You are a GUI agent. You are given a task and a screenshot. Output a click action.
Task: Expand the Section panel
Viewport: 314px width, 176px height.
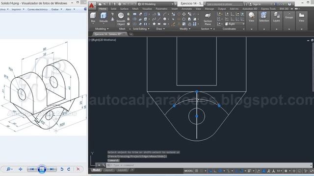(x=206, y=29)
